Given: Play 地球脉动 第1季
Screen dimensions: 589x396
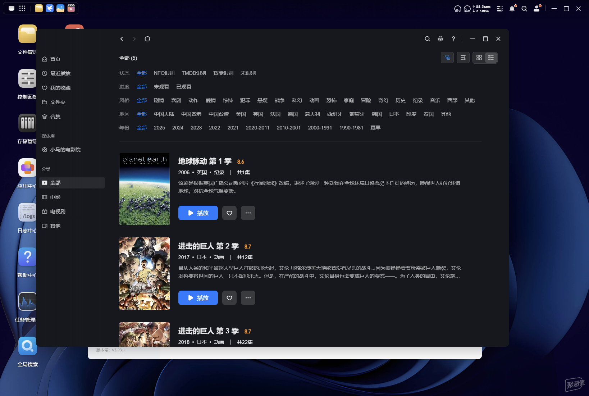Looking at the screenshot, I should click(x=198, y=213).
